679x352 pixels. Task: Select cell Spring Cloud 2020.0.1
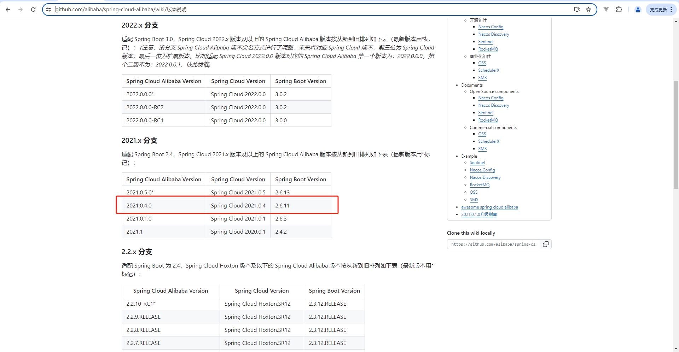point(238,232)
